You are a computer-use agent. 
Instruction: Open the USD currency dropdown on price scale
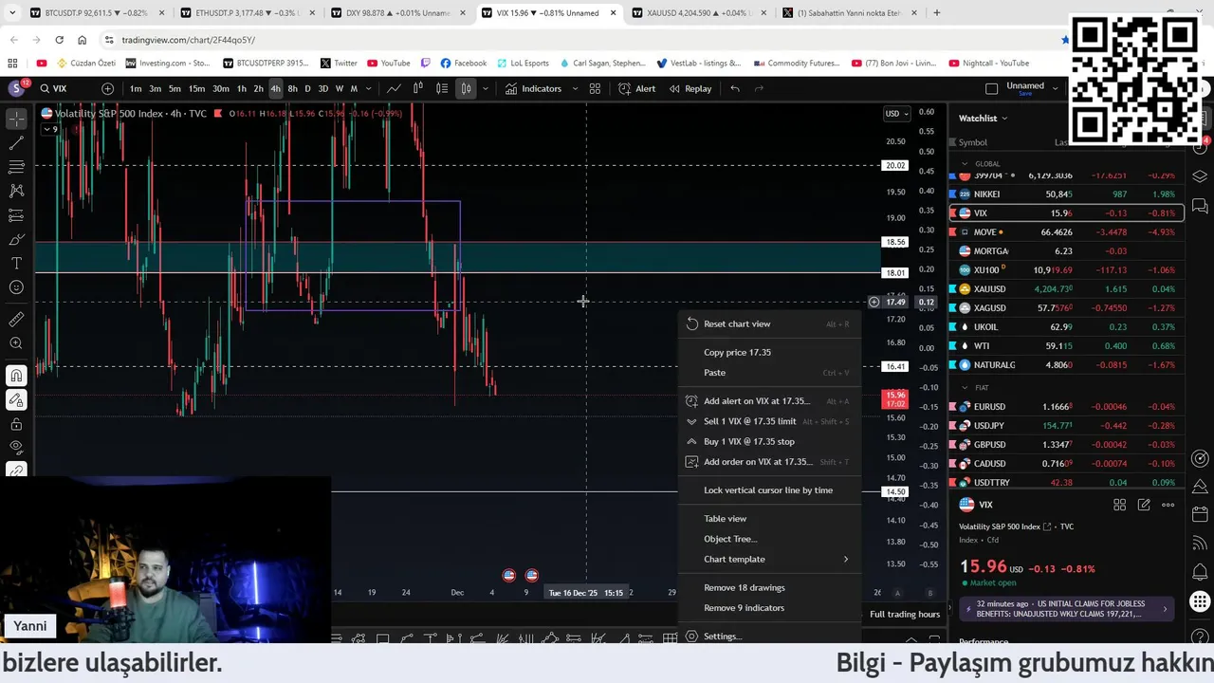[x=896, y=114]
